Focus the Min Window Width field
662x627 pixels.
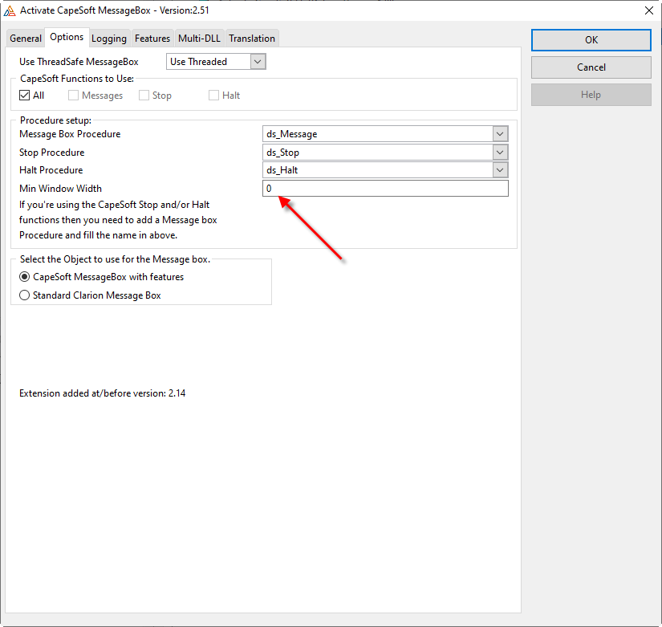tap(385, 189)
